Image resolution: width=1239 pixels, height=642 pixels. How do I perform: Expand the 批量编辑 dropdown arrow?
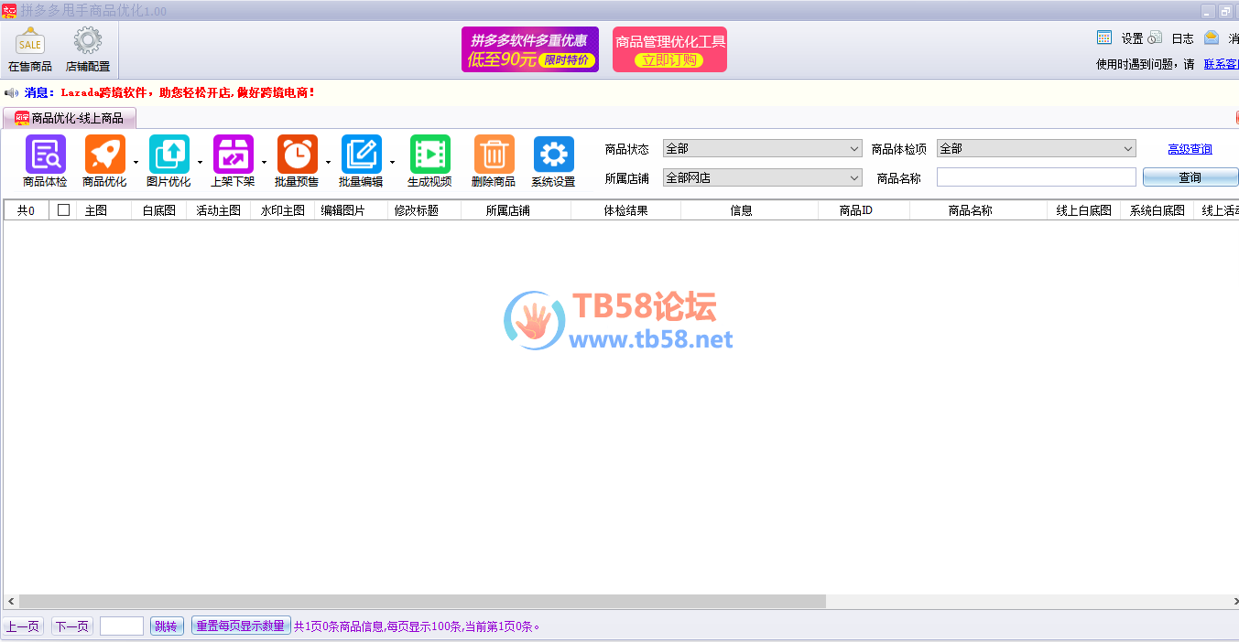[x=392, y=163]
